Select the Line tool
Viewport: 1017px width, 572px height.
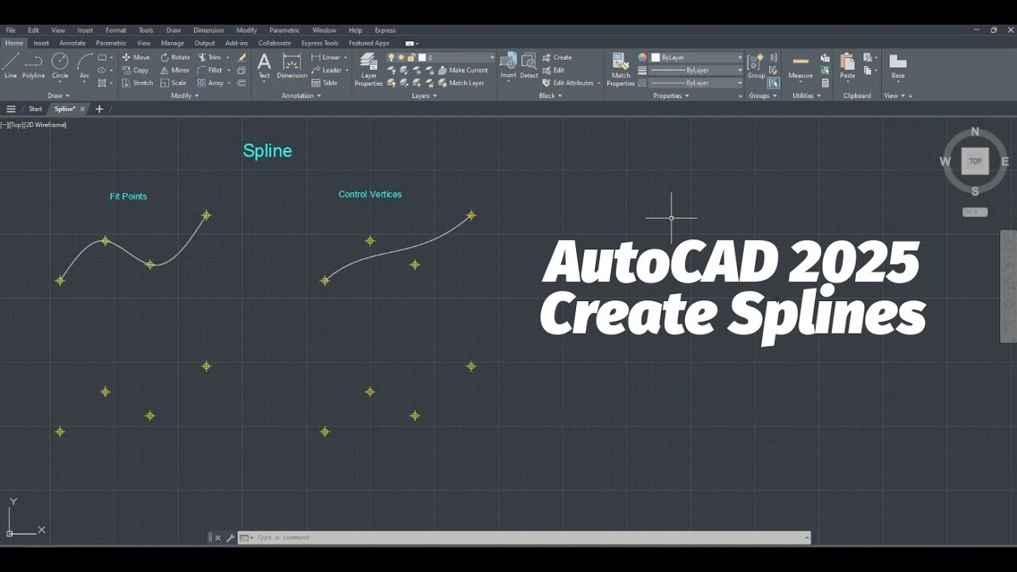pyautogui.click(x=10, y=66)
